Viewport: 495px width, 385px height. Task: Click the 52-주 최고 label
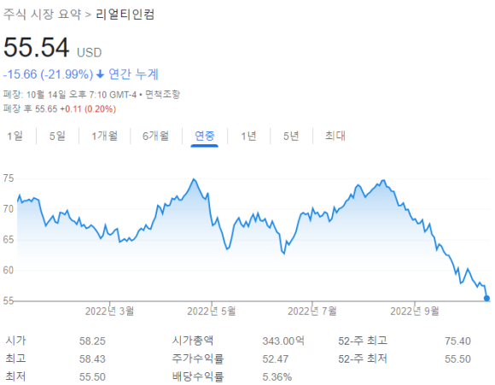pos(363,341)
